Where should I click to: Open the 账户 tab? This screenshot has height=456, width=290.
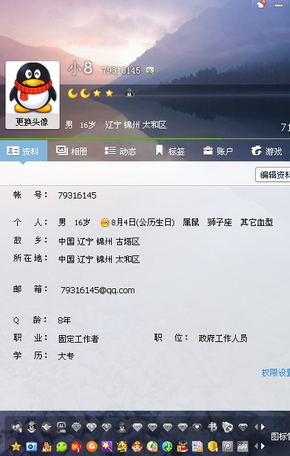coord(218,151)
